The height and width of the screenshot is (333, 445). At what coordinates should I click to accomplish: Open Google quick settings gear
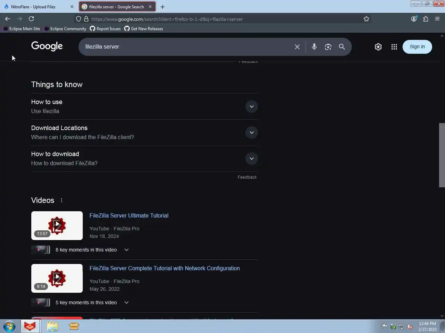coord(378,47)
